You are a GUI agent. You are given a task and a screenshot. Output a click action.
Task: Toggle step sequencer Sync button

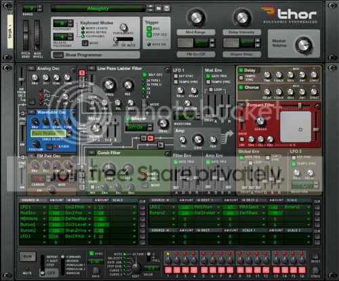click(x=92, y=253)
